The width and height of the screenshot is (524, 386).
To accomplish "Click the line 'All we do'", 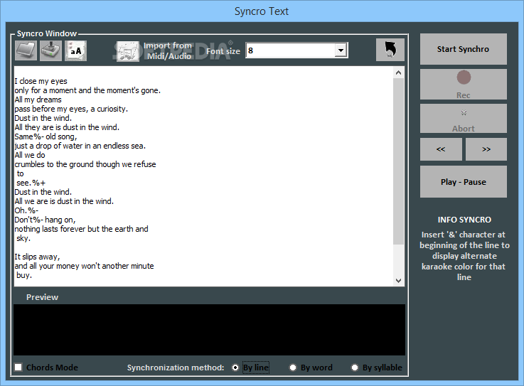I will [x=30, y=155].
